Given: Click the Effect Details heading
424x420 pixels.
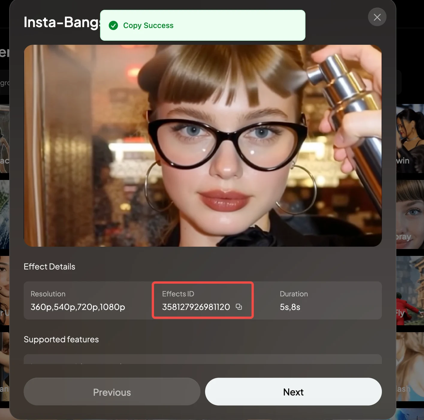Looking at the screenshot, I should (49, 266).
